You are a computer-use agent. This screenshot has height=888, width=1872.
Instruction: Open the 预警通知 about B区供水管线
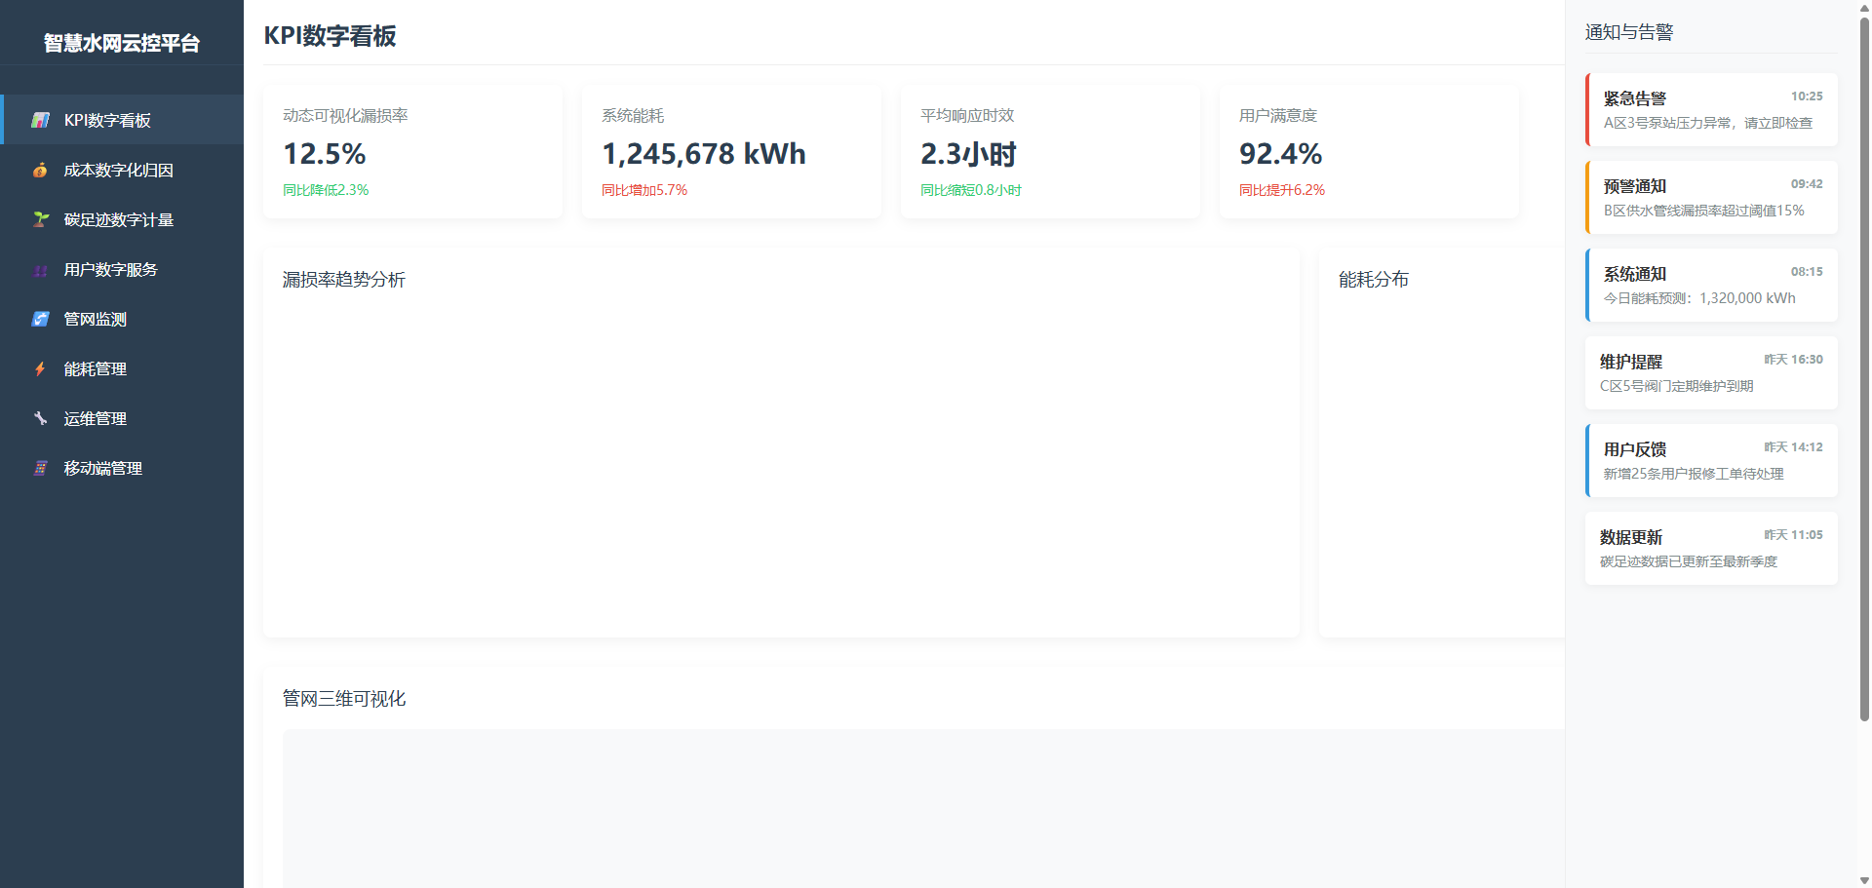[1711, 198]
